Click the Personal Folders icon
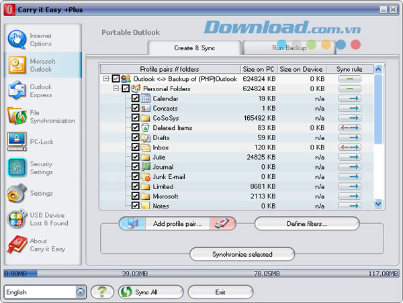 pyautogui.click(x=136, y=88)
